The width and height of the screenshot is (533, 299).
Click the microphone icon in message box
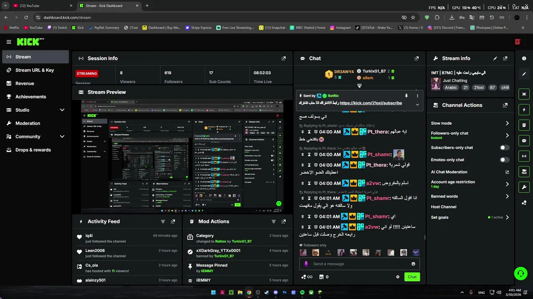click(x=306, y=264)
